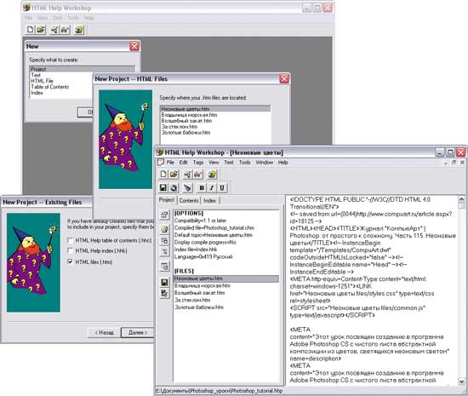Click the Далее wizard button
468x396 pixels.
[137, 333]
